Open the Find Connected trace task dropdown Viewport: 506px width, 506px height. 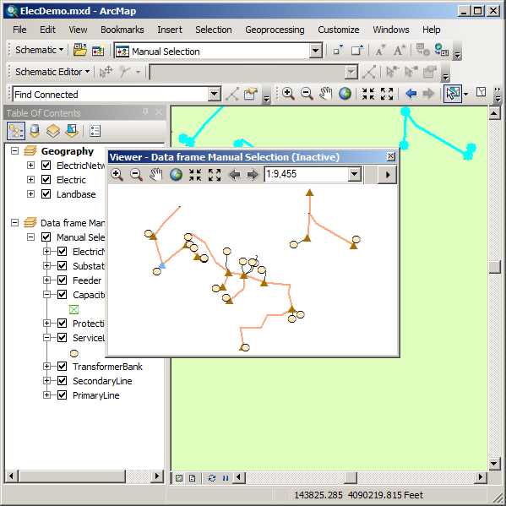(214, 95)
